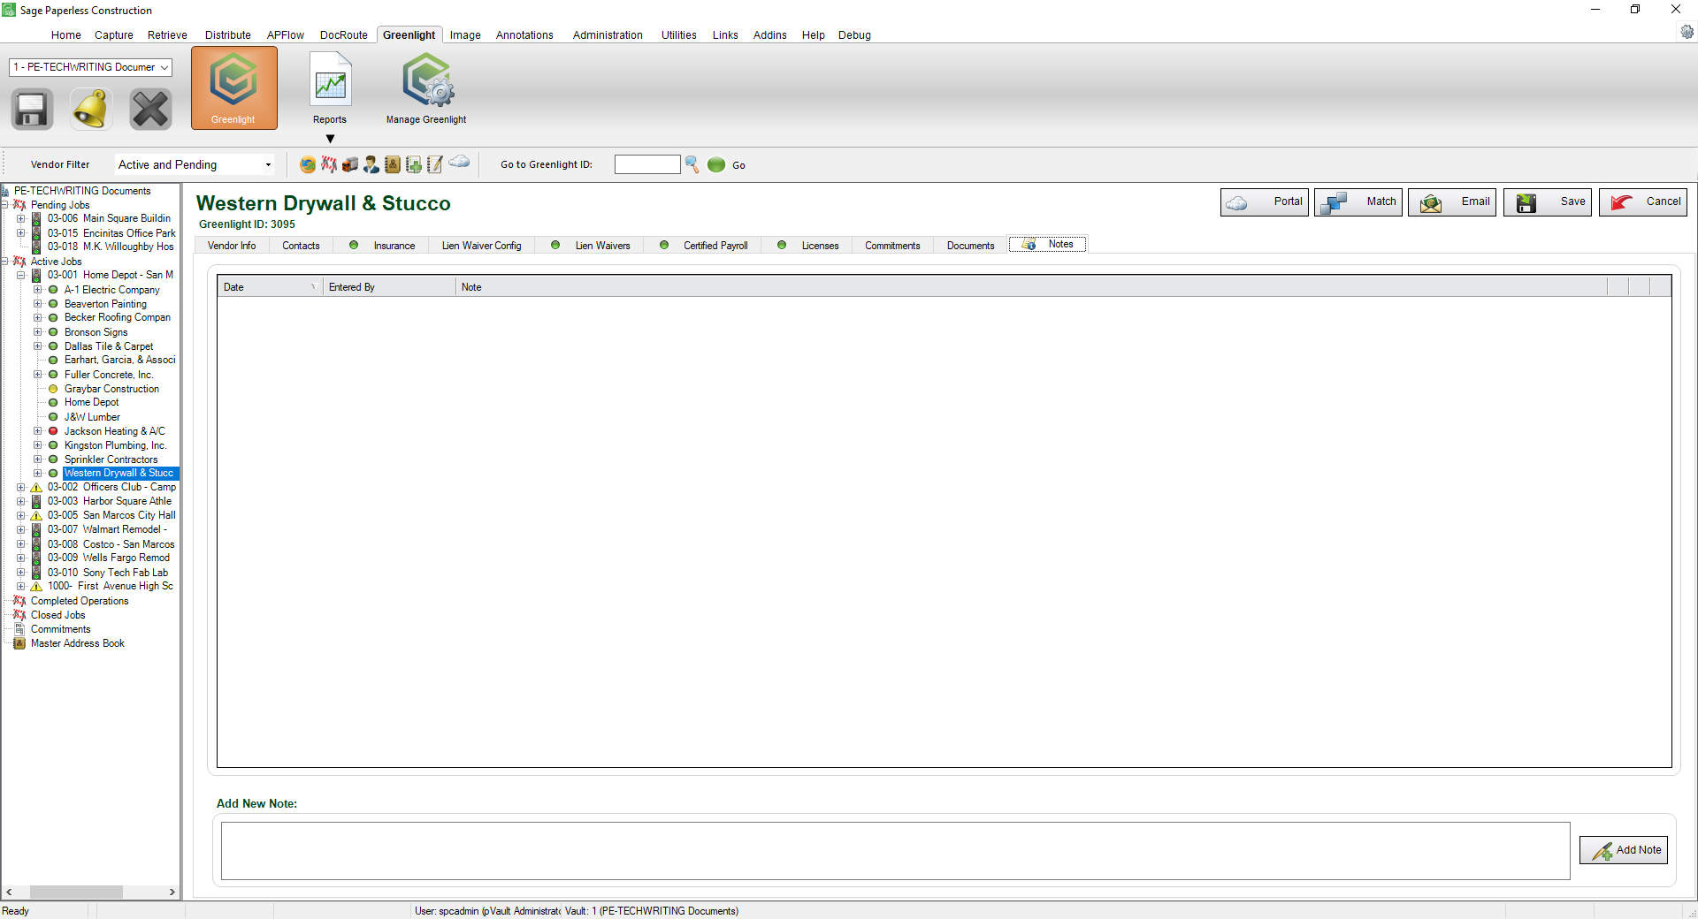Click the Cancel button
1698x919 pixels.
pyautogui.click(x=1643, y=202)
